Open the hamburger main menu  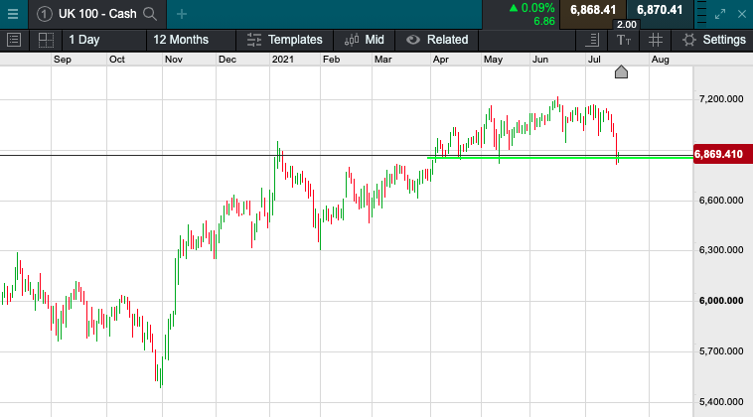[x=13, y=14]
